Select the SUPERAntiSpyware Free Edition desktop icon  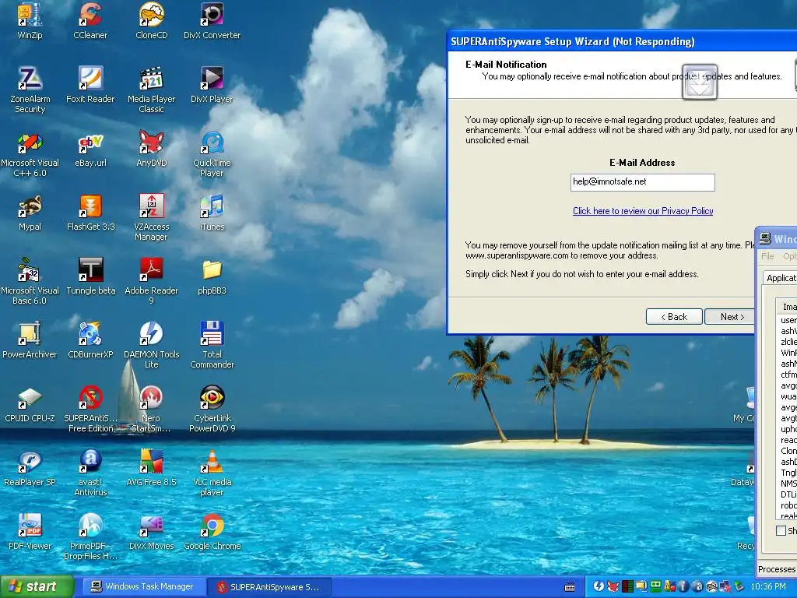90,410
